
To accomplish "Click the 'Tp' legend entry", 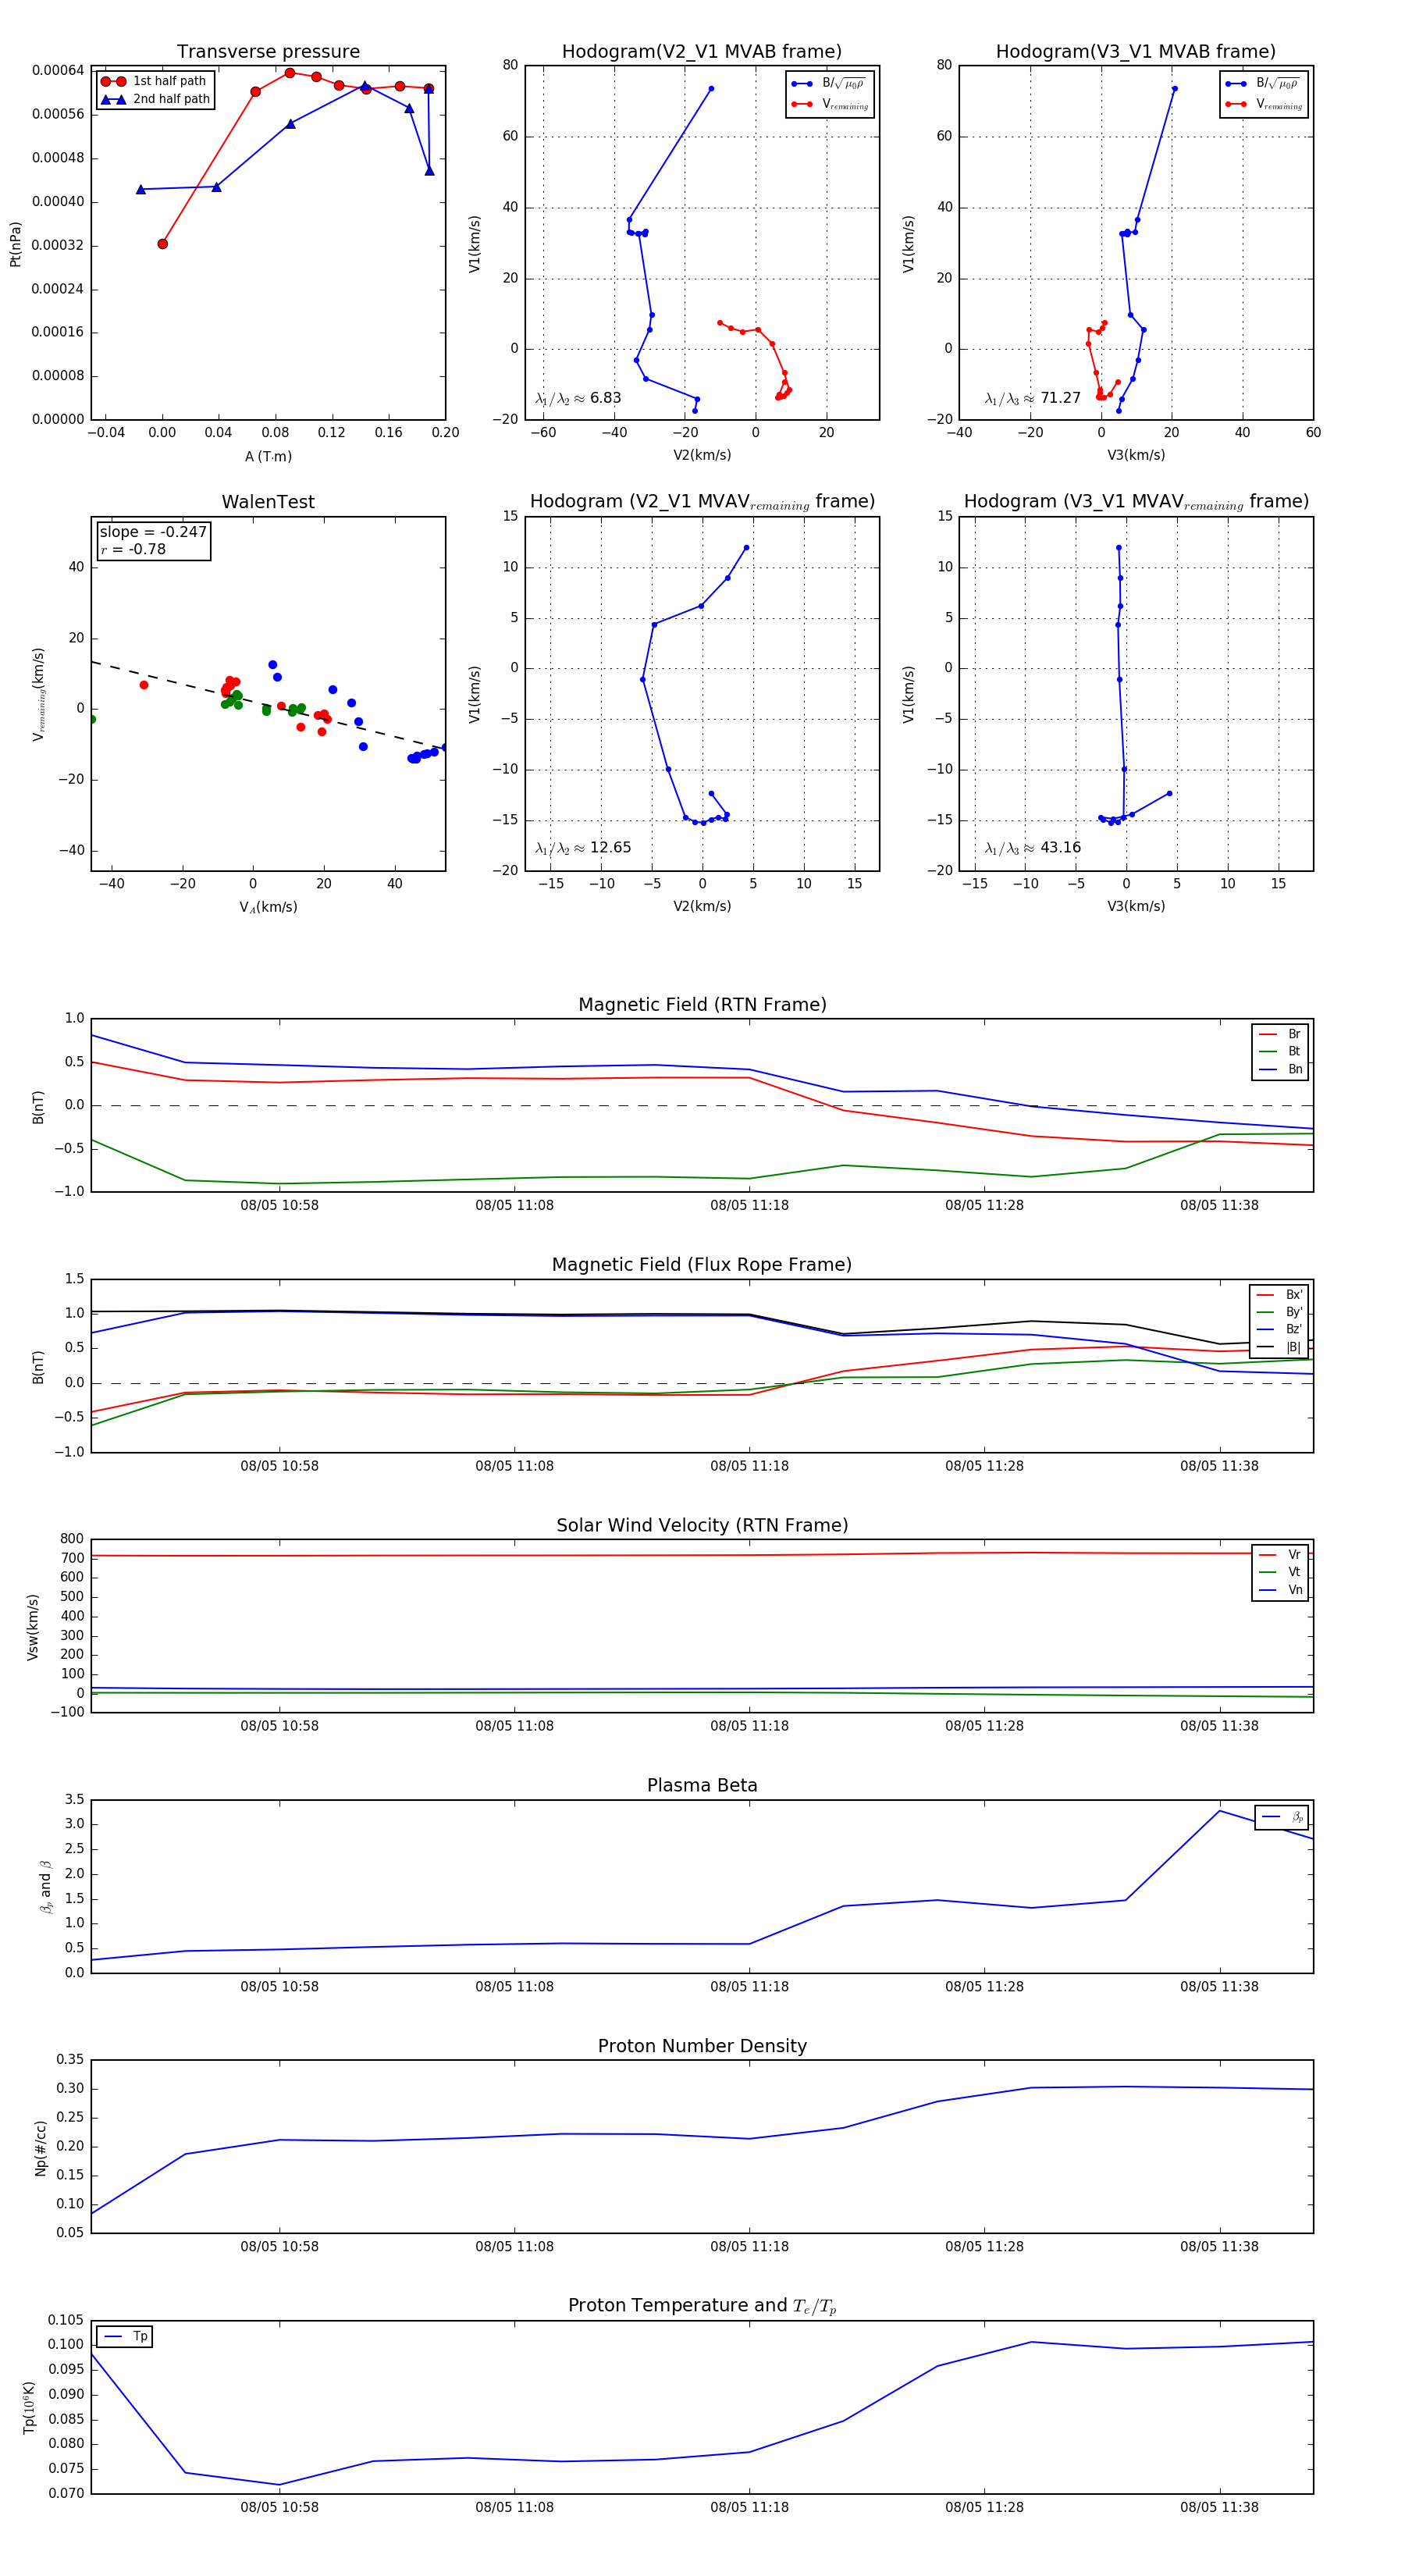I will (x=126, y=2337).
